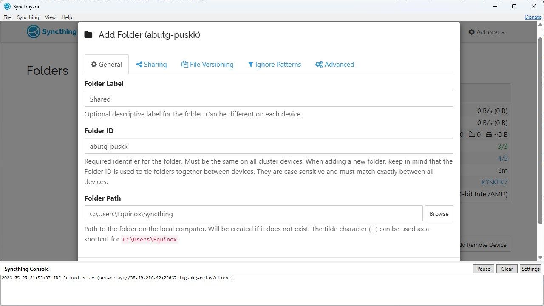Click the copy icon on File Versioning tab
Image resolution: width=544 pixels, height=306 pixels.
click(184, 65)
